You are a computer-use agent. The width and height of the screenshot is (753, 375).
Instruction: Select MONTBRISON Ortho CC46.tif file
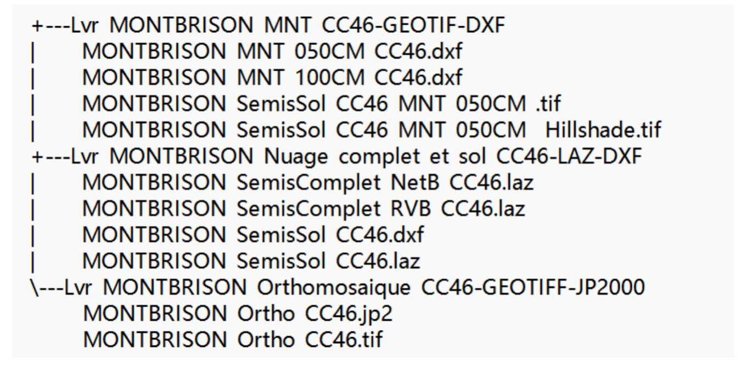point(233,340)
